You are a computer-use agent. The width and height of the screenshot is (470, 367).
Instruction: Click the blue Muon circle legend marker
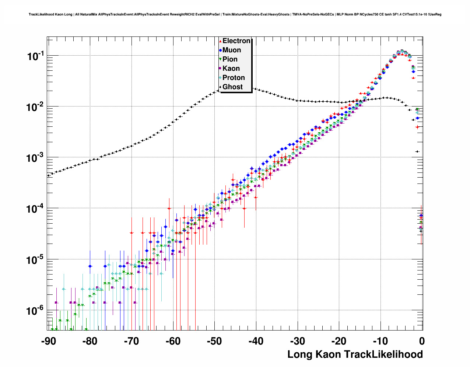pyautogui.click(x=220, y=50)
